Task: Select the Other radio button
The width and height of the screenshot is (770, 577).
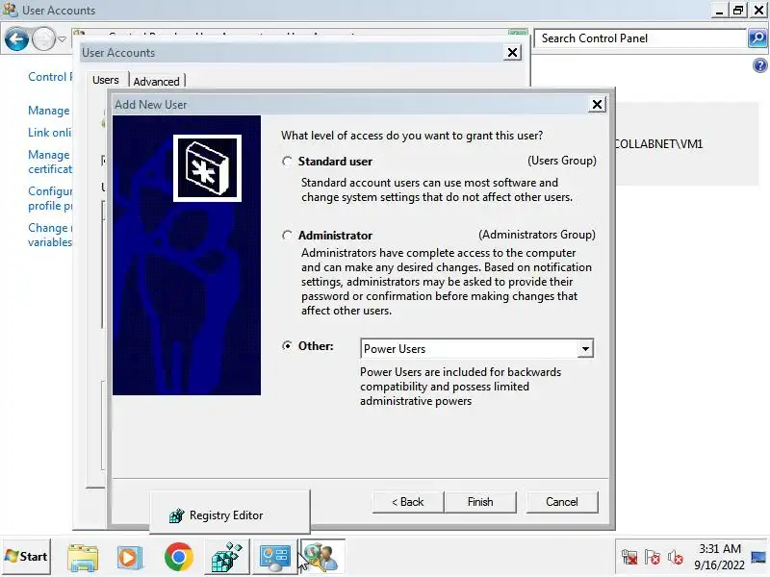Action: pyautogui.click(x=287, y=346)
